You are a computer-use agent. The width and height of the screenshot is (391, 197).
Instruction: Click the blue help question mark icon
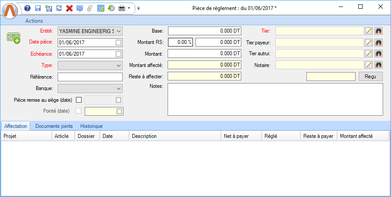coord(27,8)
